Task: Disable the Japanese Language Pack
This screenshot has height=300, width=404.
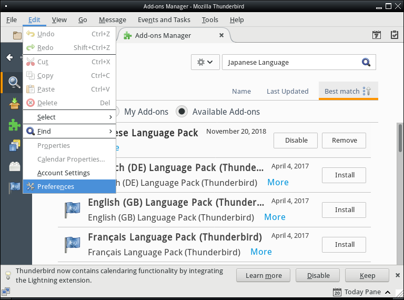Action: click(x=296, y=140)
